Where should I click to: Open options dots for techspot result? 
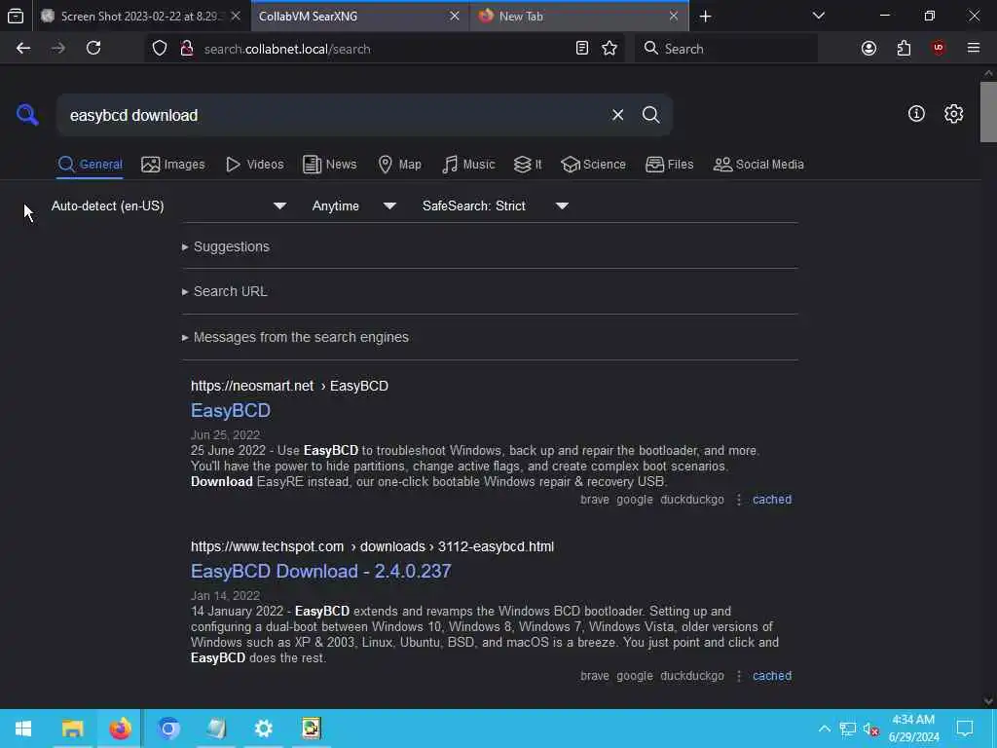pos(738,676)
